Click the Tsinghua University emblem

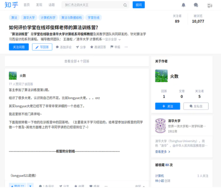160,126
